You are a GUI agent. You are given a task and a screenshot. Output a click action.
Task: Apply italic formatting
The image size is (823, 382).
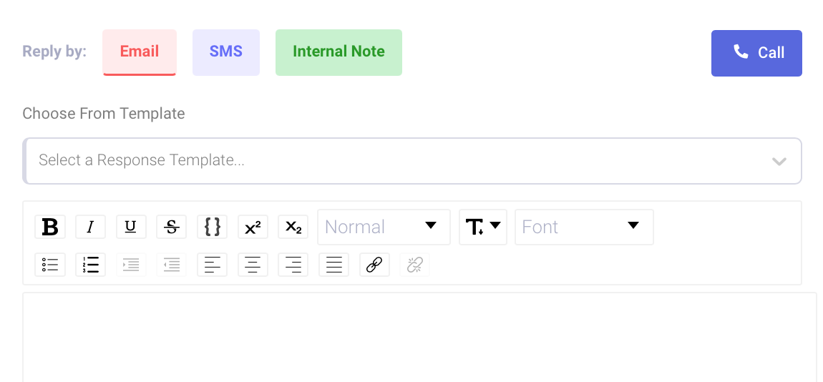tap(90, 227)
